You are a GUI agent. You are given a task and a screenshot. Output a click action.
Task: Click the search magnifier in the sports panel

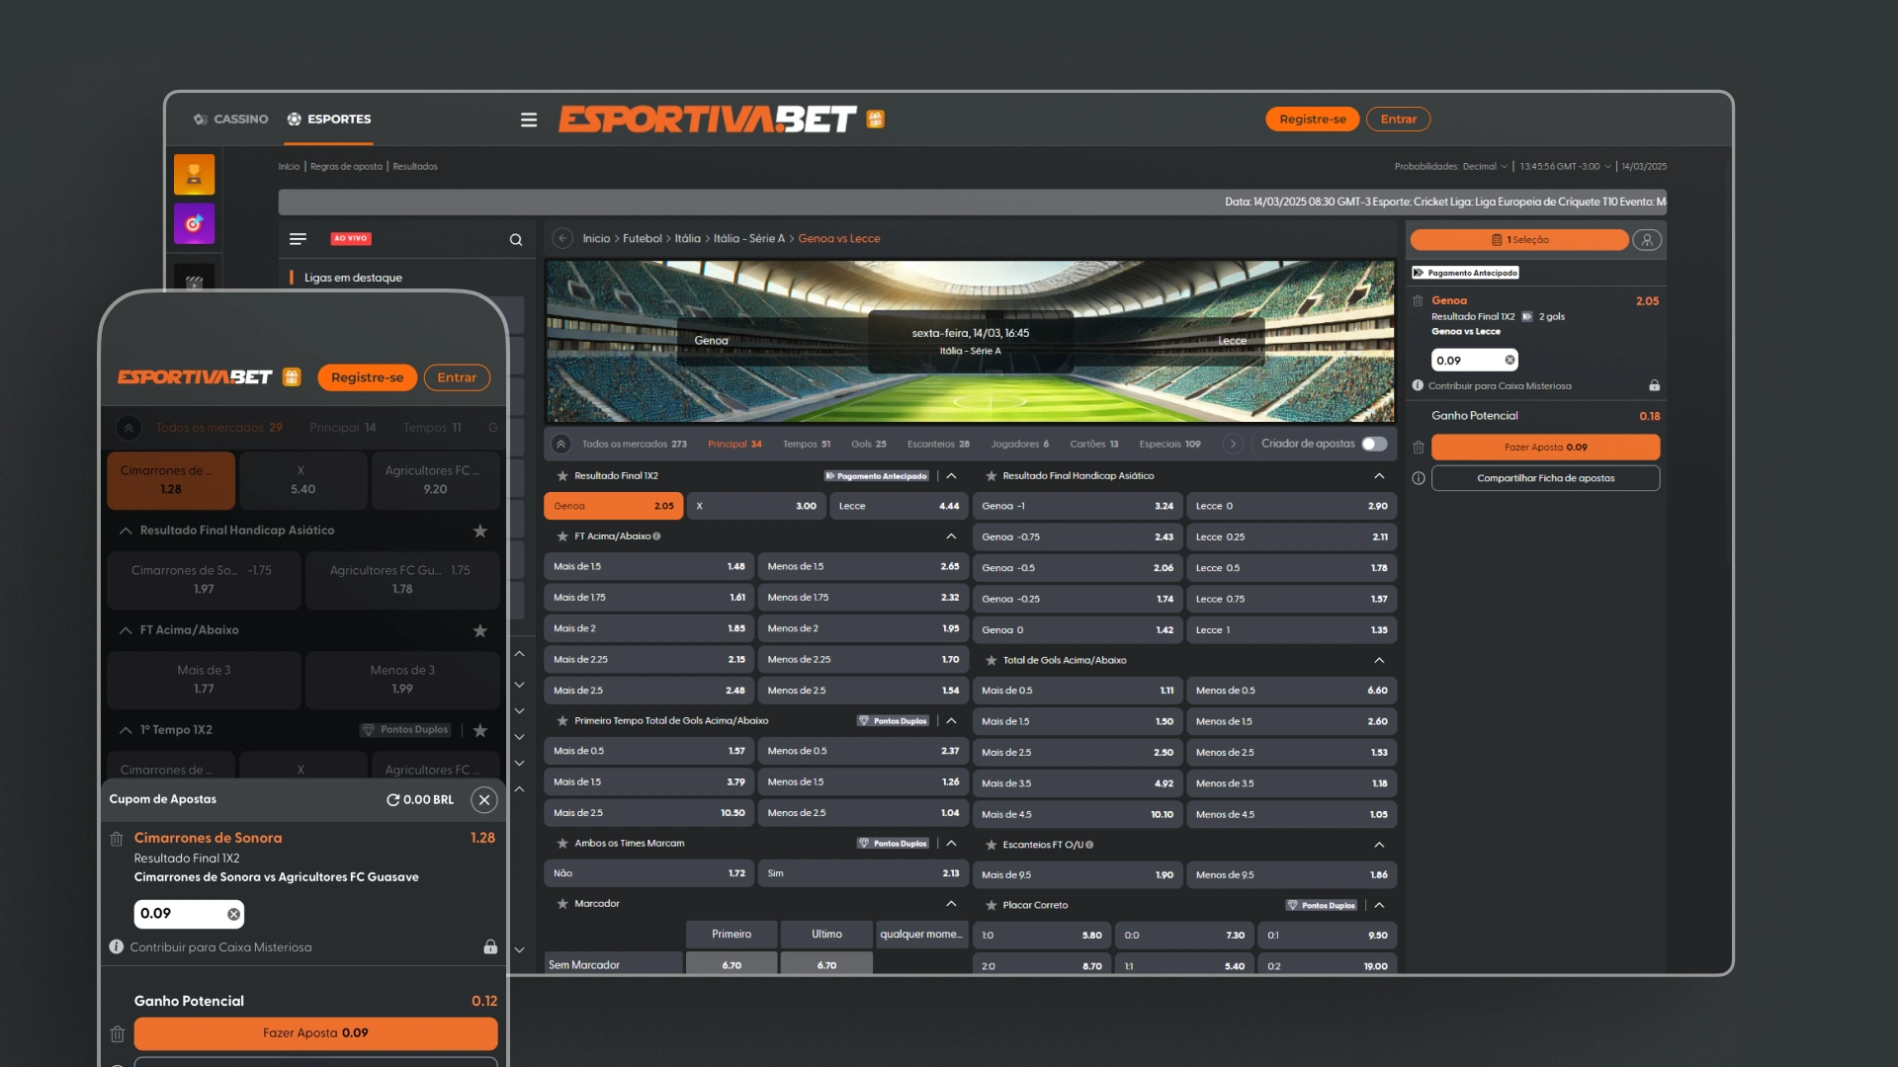516,239
